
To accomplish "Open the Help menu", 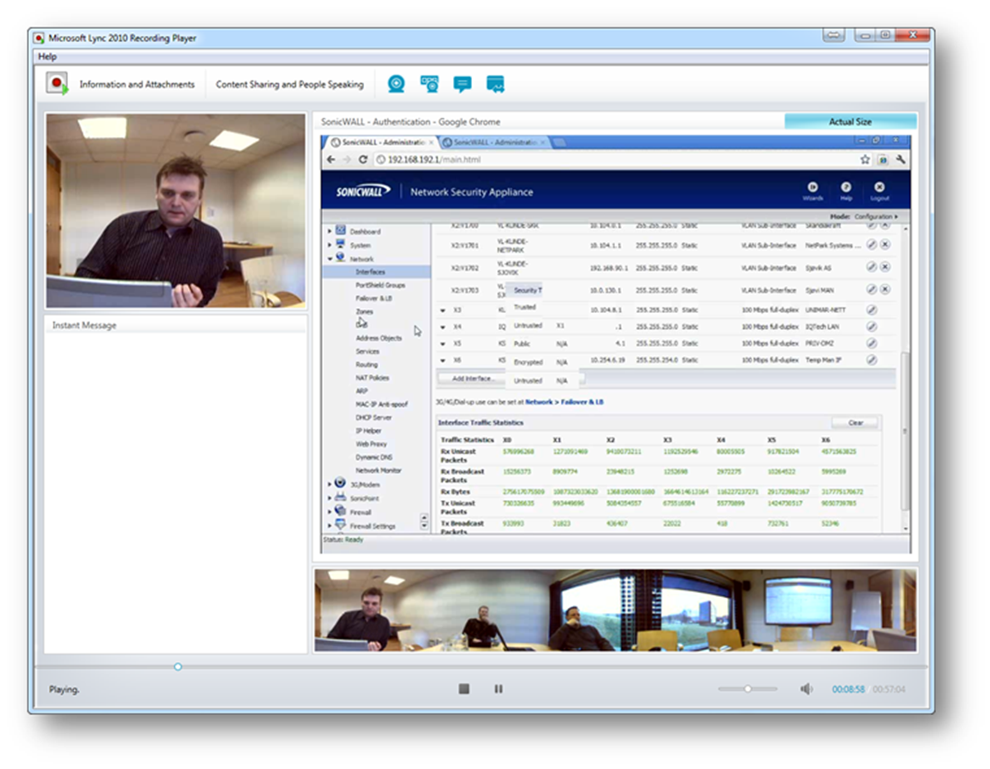I will (x=47, y=56).
